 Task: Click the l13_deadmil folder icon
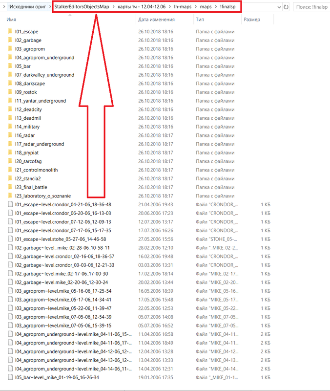point(10,118)
